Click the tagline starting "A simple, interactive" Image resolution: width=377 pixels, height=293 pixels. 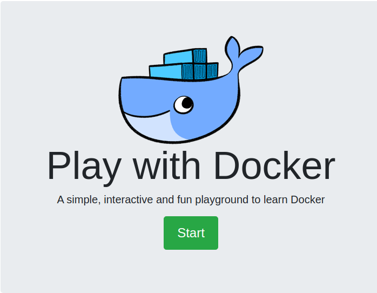pos(191,199)
